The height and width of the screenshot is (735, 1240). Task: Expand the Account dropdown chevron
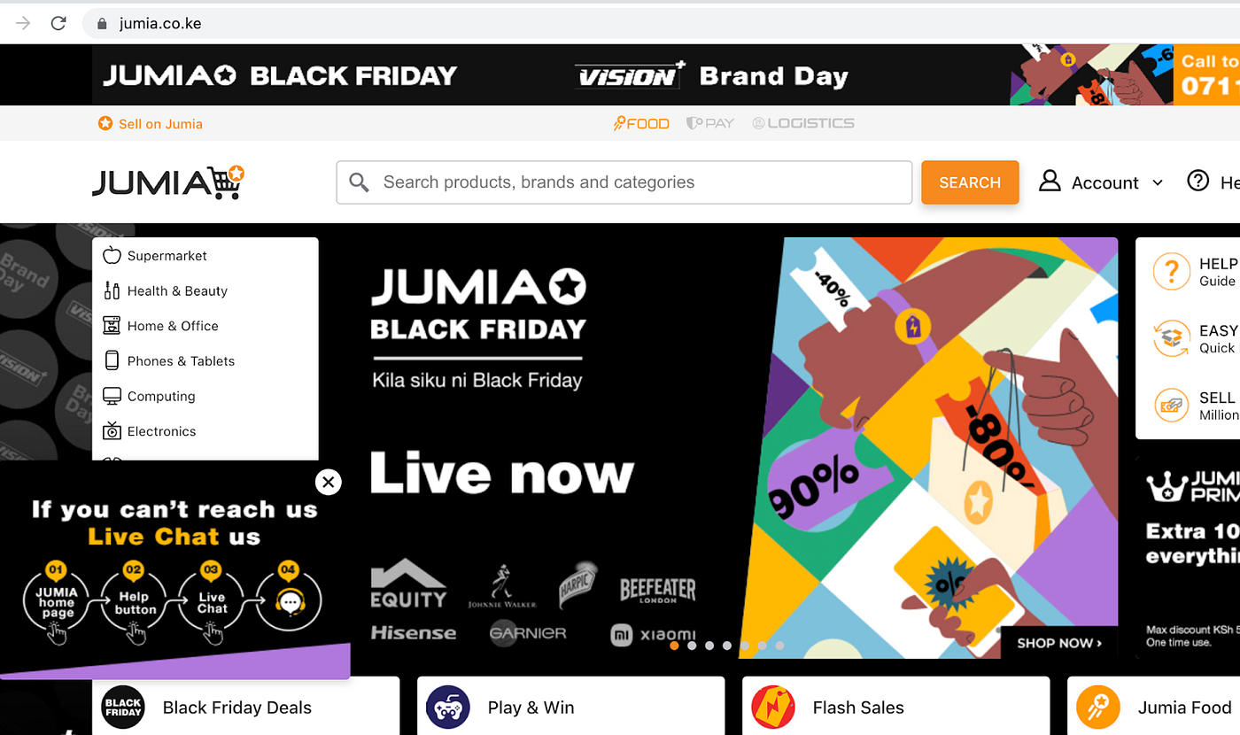point(1158,183)
